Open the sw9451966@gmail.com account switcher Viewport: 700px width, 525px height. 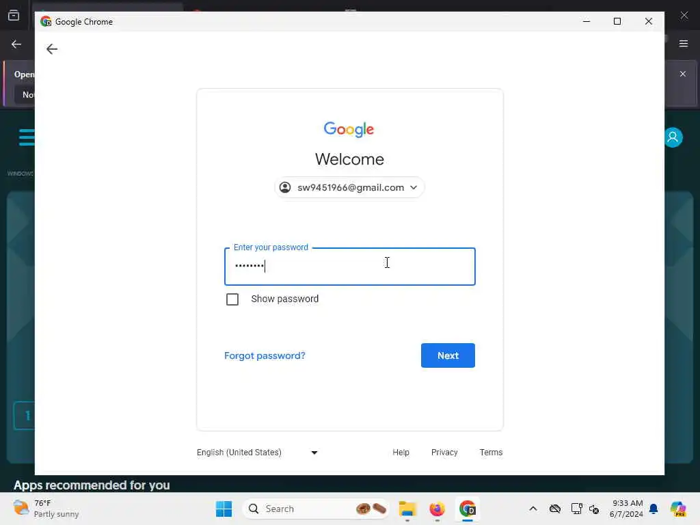coord(349,187)
